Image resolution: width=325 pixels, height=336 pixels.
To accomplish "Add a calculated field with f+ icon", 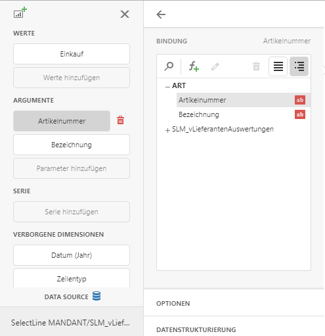I will pyautogui.click(x=194, y=66).
